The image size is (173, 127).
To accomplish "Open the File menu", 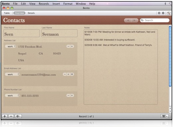I will pos(15,4).
